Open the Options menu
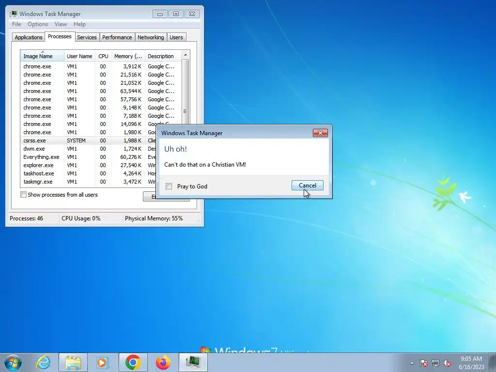Viewport: 496px width, 372px height. [38, 24]
